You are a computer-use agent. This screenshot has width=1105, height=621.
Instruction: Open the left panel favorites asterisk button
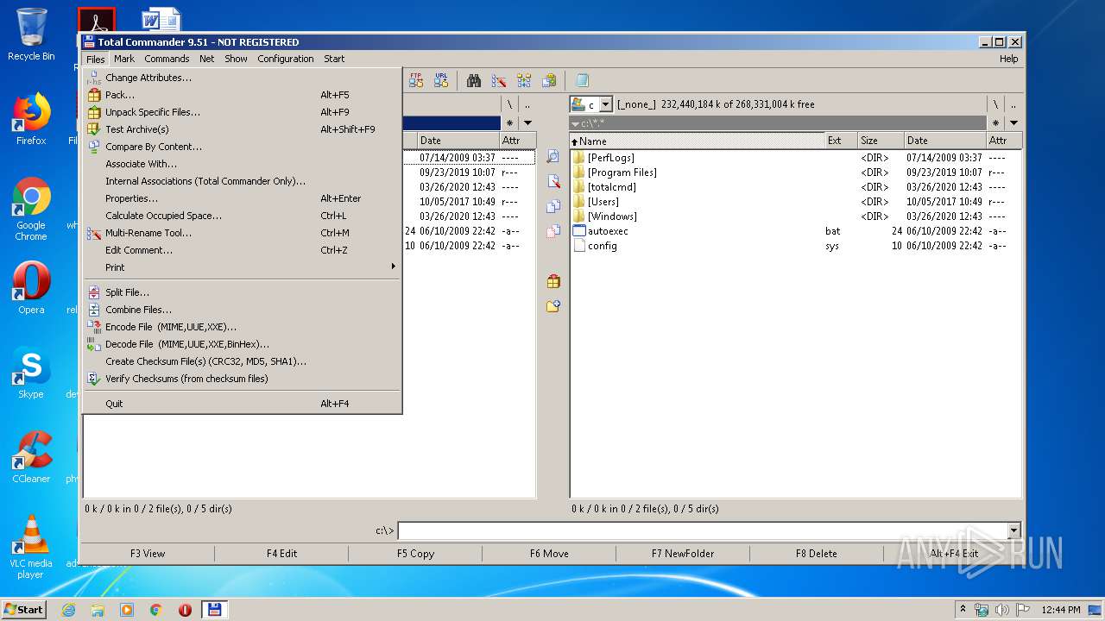click(x=509, y=123)
